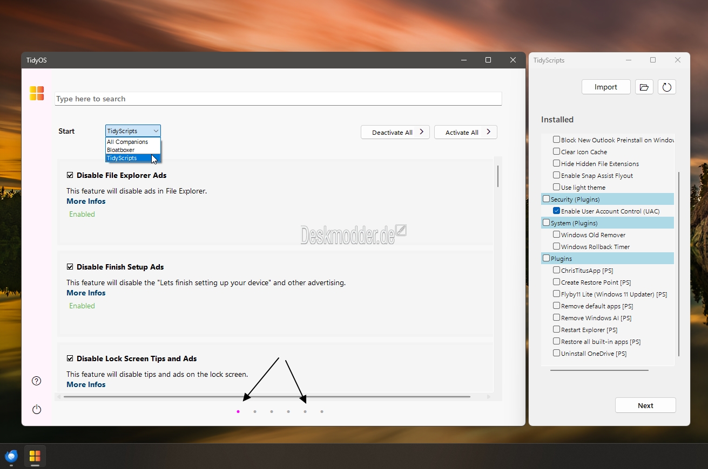Go to fifth page indicator dot
Image resolution: width=708 pixels, height=469 pixels.
(305, 412)
